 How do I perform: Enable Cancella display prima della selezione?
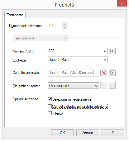50,107
